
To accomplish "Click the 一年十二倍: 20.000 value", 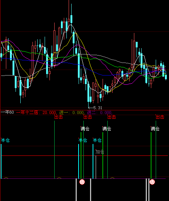I will pyautogui.click(x=36, y=113).
